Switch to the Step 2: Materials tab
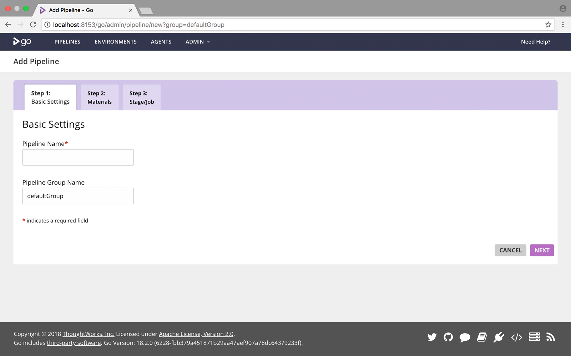Viewport: 571px width, 356px height. click(100, 97)
